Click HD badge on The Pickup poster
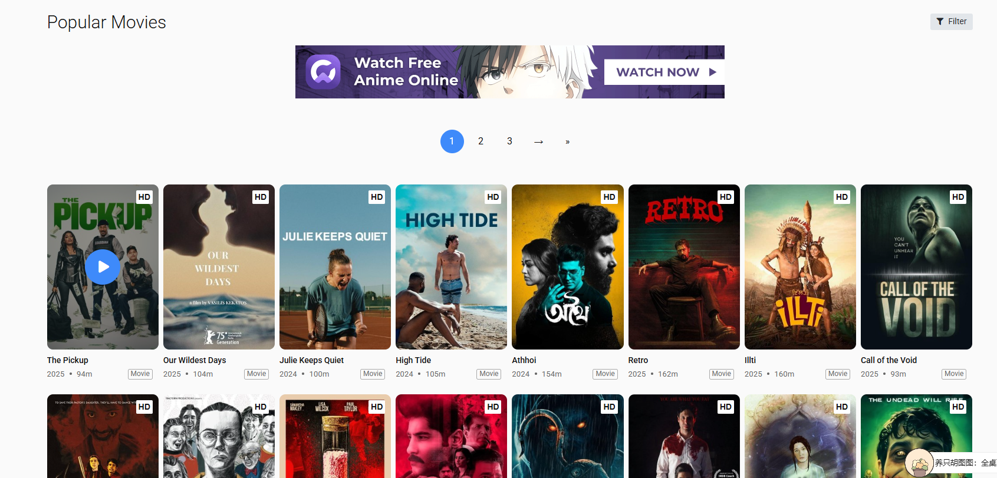Screen dimensions: 997x478 [x=144, y=197]
